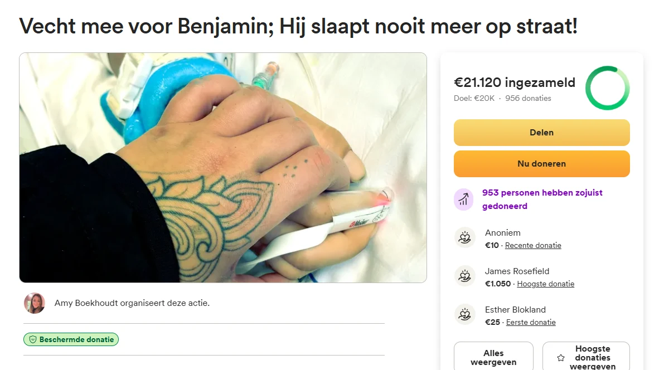The image size is (659, 370).
Task: Open the Recente donatie link
Action: click(532, 245)
